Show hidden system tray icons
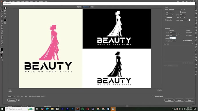 (172, 109)
